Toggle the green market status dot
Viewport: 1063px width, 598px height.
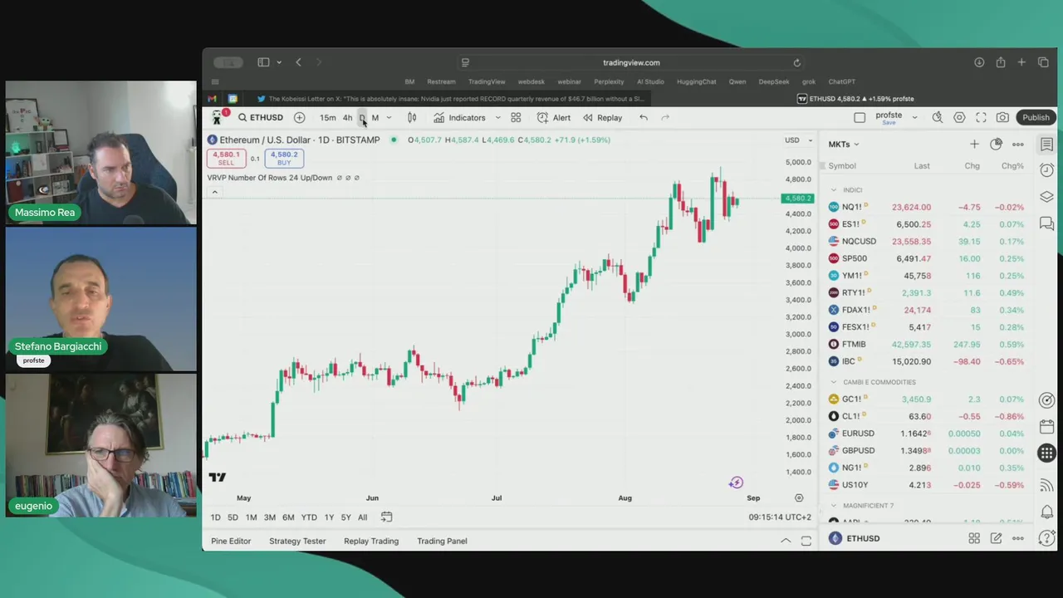pyautogui.click(x=394, y=140)
